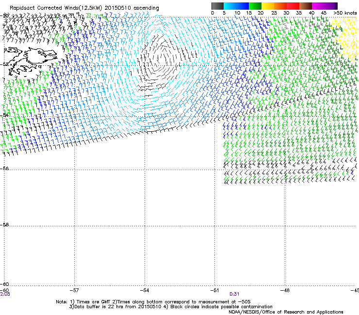Click the purple '0:31' overpass time
Screen dimensions: 359x315
point(234,294)
